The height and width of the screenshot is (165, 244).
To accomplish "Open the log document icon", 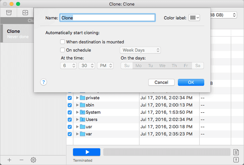I will [236, 152].
